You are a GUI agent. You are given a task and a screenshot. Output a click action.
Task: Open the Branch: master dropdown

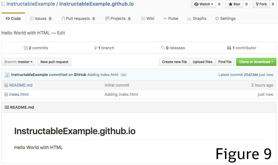[19, 62]
